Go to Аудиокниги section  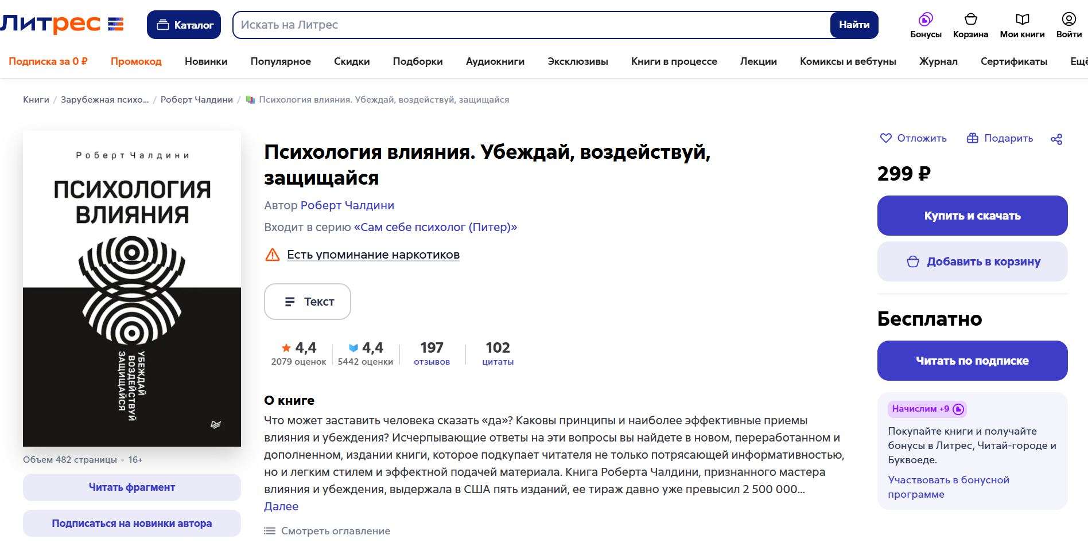click(x=495, y=61)
